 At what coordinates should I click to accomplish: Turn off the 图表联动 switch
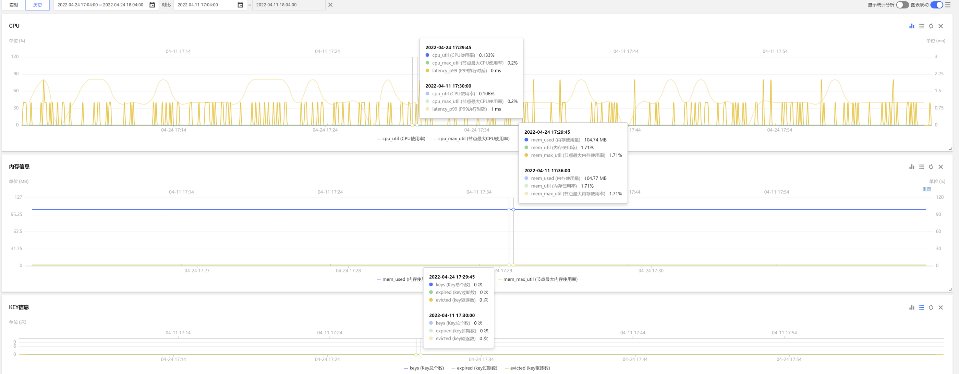click(x=936, y=5)
